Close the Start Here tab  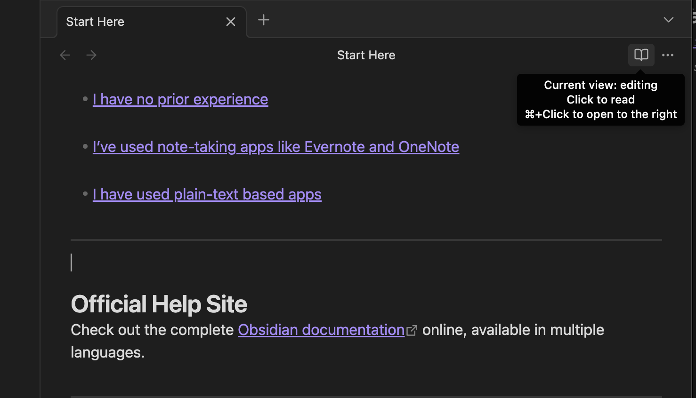click(230, 21)
